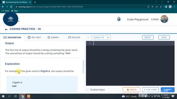Screen dimensions: 177x99
Task: Open the browser tab search chevron
Action: pyautogui.click(x=156, y=2)
